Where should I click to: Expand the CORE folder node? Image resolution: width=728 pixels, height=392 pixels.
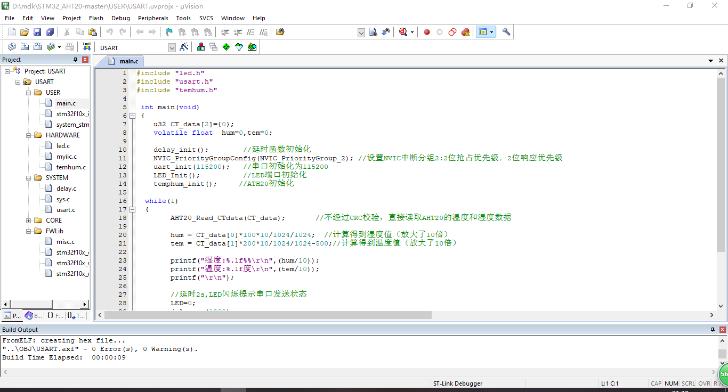click(28, 220)
